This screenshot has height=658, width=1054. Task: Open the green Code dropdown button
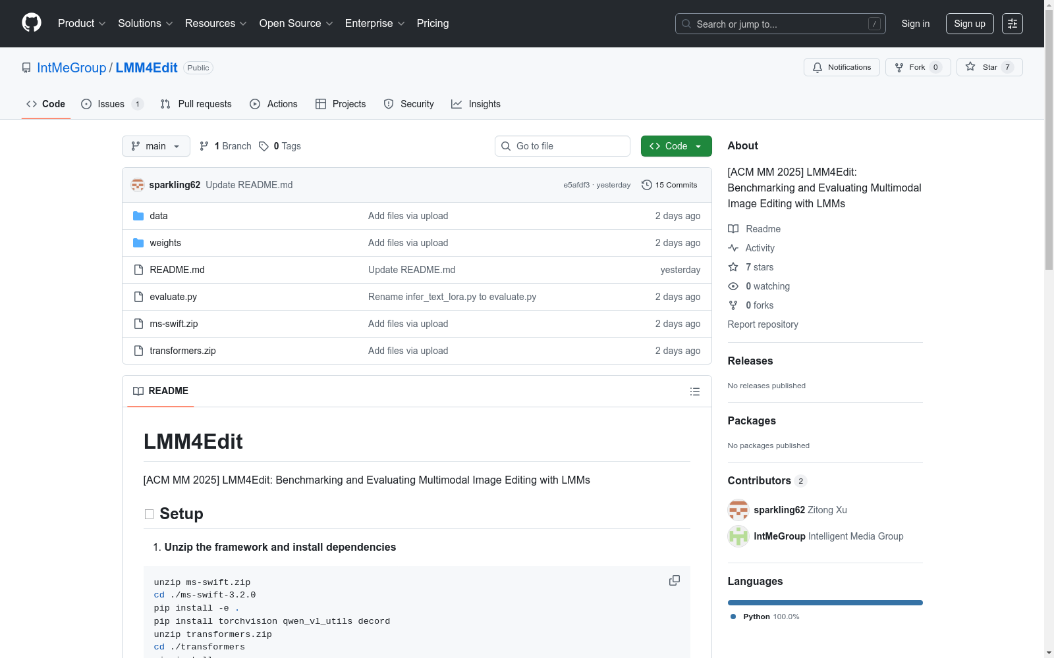pos(677,146)
